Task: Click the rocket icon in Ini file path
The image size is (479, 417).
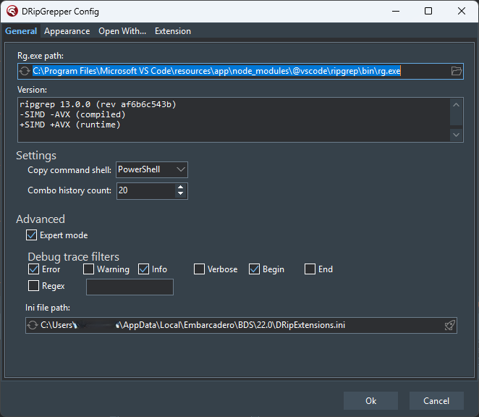Action: pyautogui.click(x=449, y=325)
